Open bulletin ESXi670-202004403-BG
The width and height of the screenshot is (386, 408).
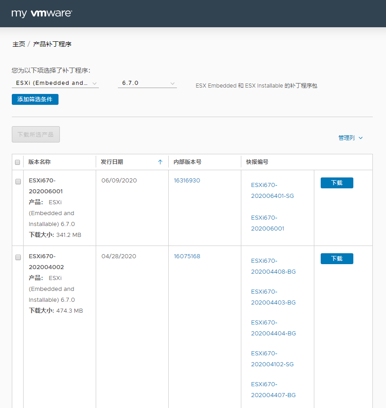(274, 297)
